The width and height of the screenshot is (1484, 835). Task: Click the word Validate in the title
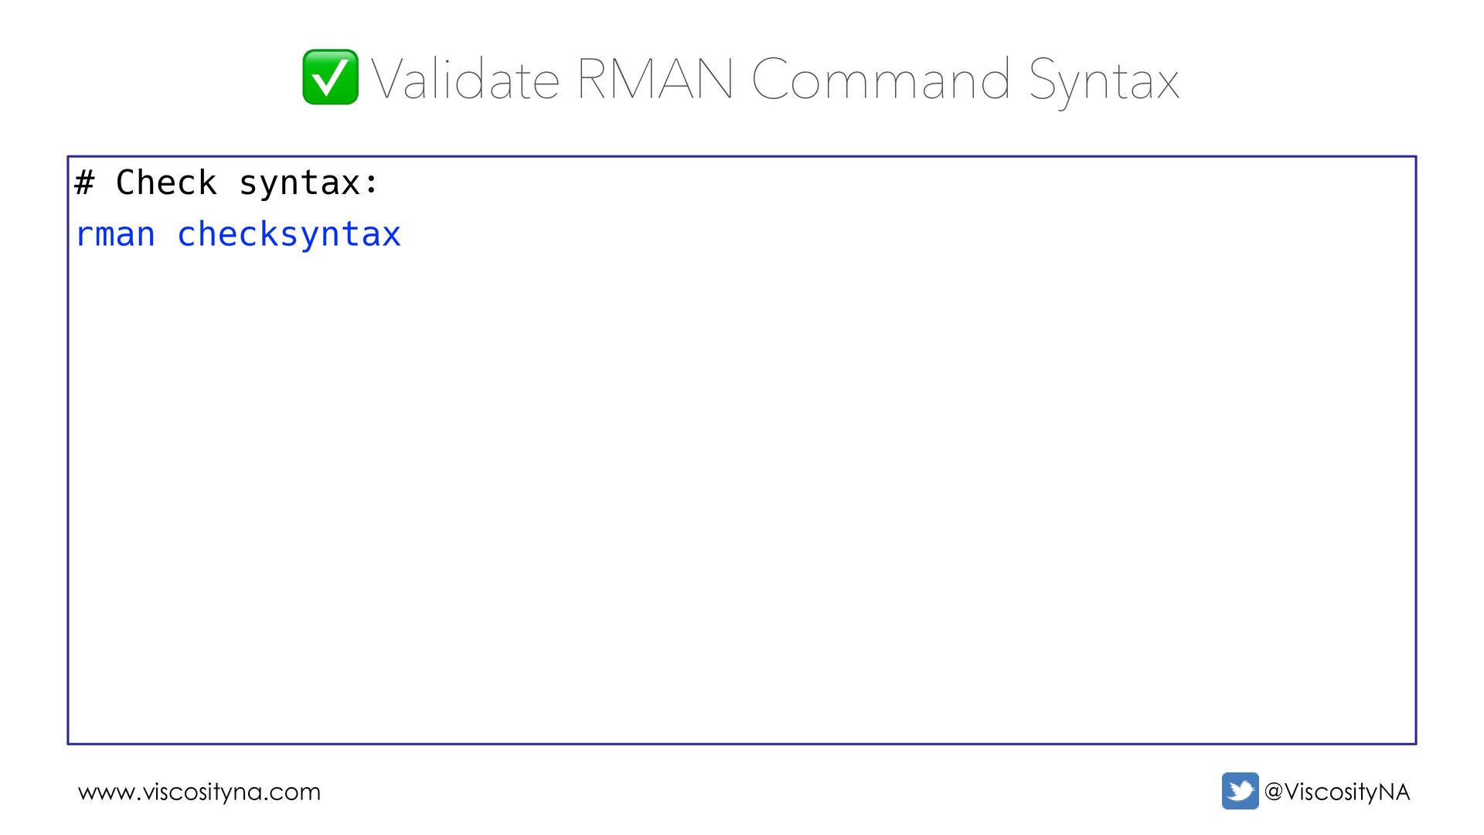[465, 79]
